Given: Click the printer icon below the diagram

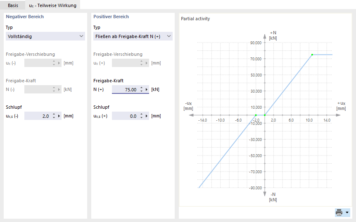Looking at the screenshot, I should pyautogui.click(x=339, y=212).
